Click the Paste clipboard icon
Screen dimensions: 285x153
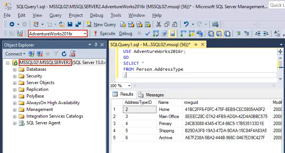coord(175,24)
